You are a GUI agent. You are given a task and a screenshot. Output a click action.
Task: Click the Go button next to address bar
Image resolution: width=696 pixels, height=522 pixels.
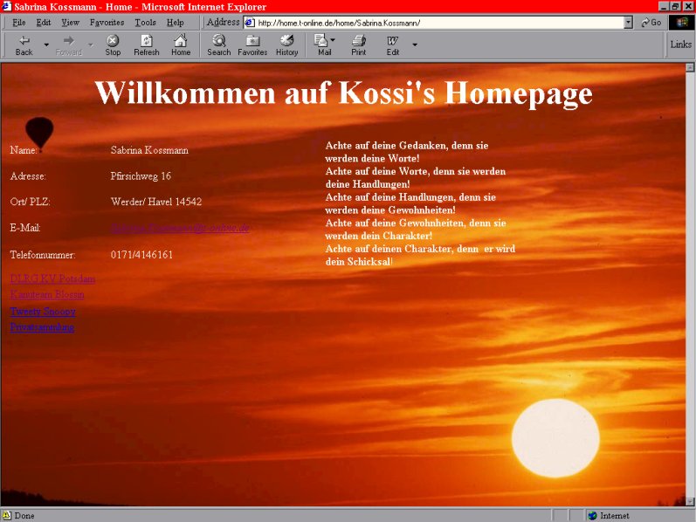pyautogui.click(x=651, y=22)
